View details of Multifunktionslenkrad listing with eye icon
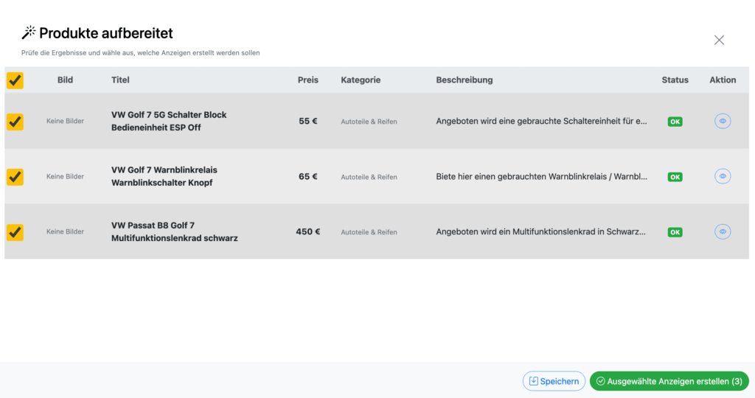755x398 pixels. [x=723, y=231]
